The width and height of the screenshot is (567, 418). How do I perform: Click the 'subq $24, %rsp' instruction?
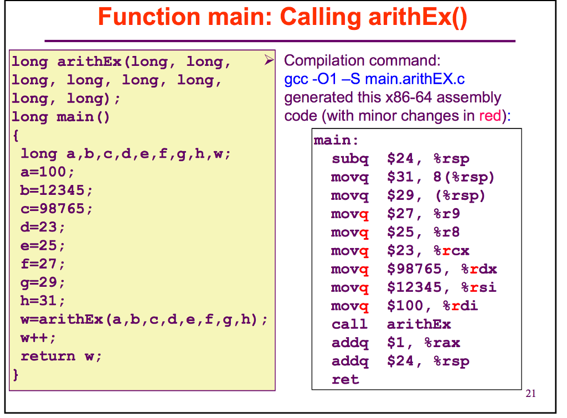click(x=399, y=159)
